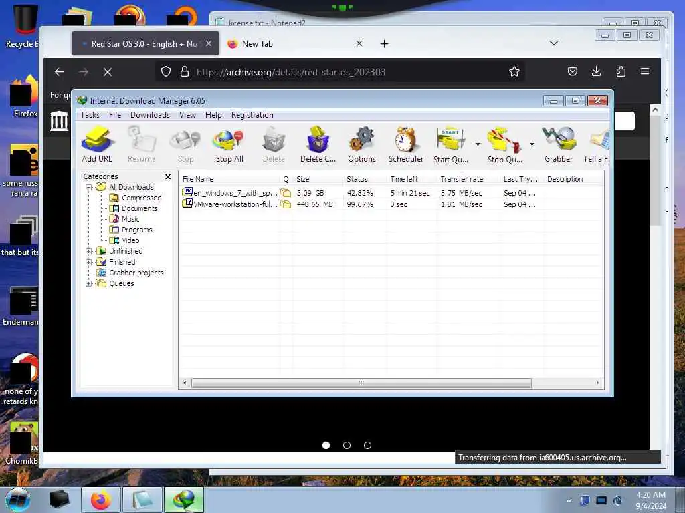Open Firefox extensions puzzle icon

click(621, 71)
